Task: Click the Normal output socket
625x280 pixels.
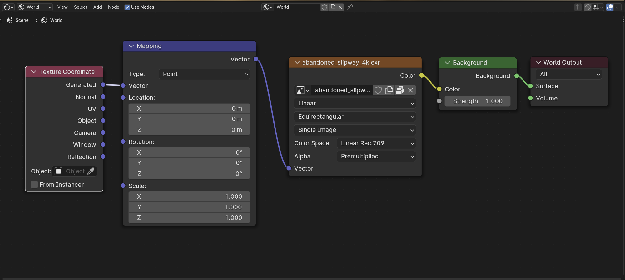Action: click(103, 97)
